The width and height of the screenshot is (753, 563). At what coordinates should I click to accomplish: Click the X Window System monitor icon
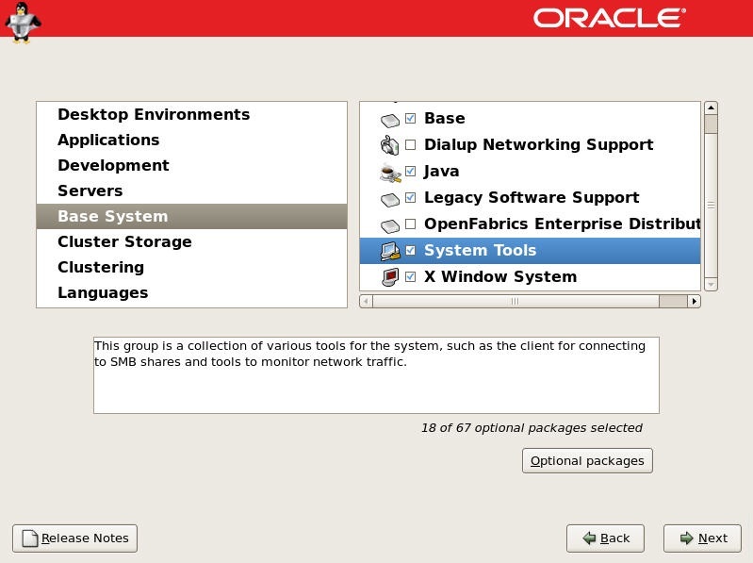click(x=390, y=277)
